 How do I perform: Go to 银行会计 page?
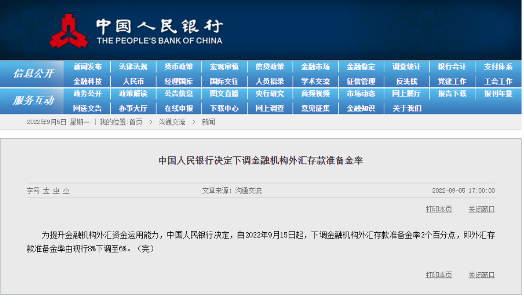(x=452, y=67)
